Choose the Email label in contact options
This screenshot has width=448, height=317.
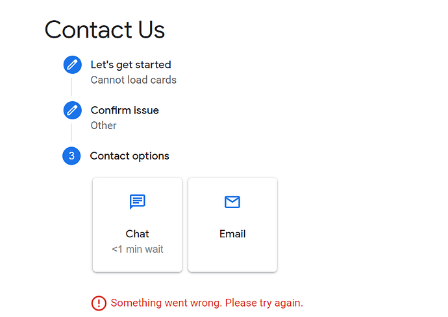coord(232,234)
